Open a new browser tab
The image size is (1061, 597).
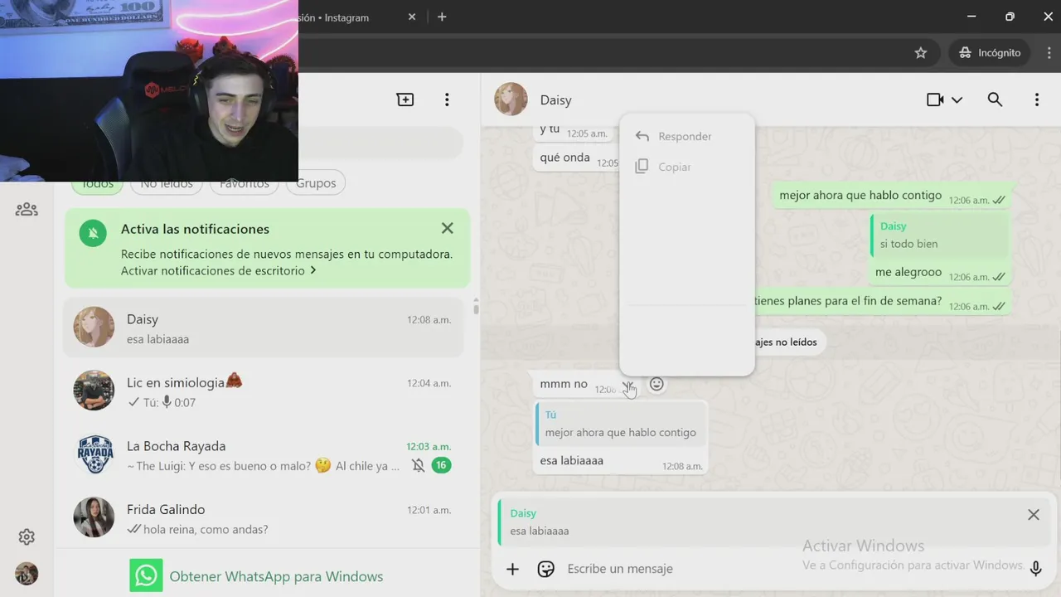point(442,17)
